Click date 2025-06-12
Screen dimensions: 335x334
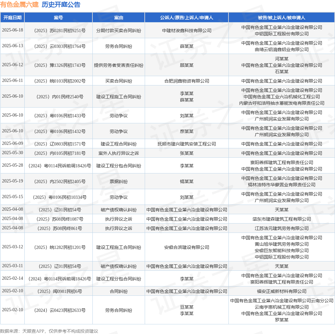click(x=13, y=65)
